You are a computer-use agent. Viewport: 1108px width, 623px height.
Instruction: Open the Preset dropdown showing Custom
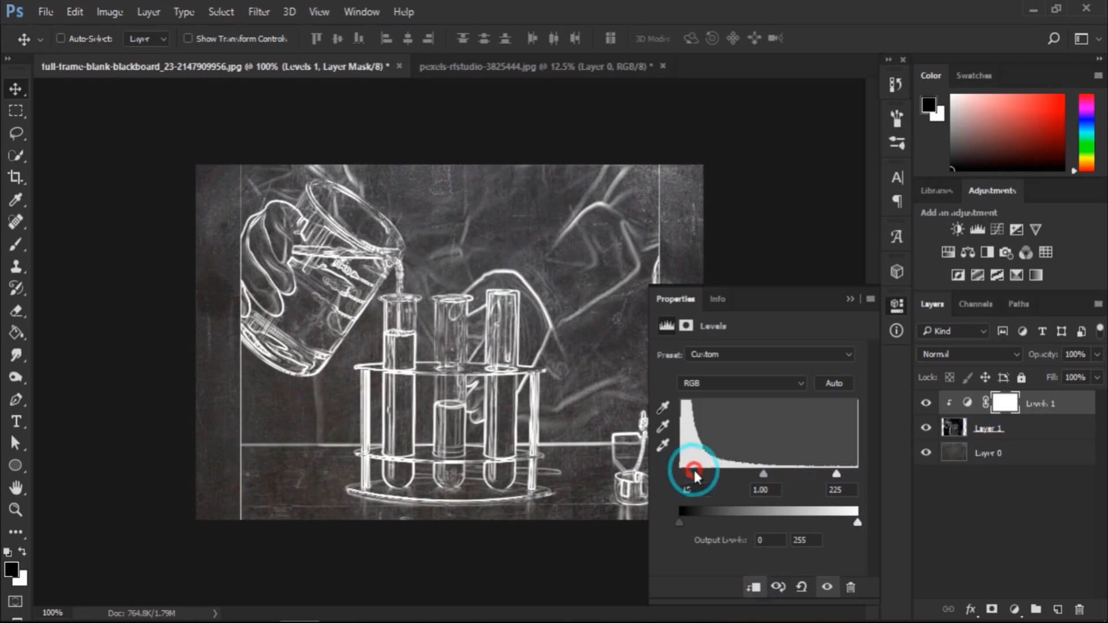click(769, 354)
